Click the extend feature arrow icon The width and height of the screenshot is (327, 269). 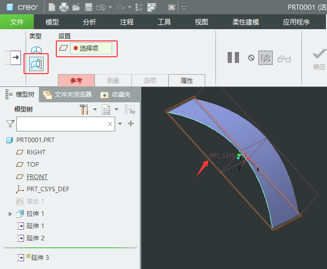pos(16,57)
